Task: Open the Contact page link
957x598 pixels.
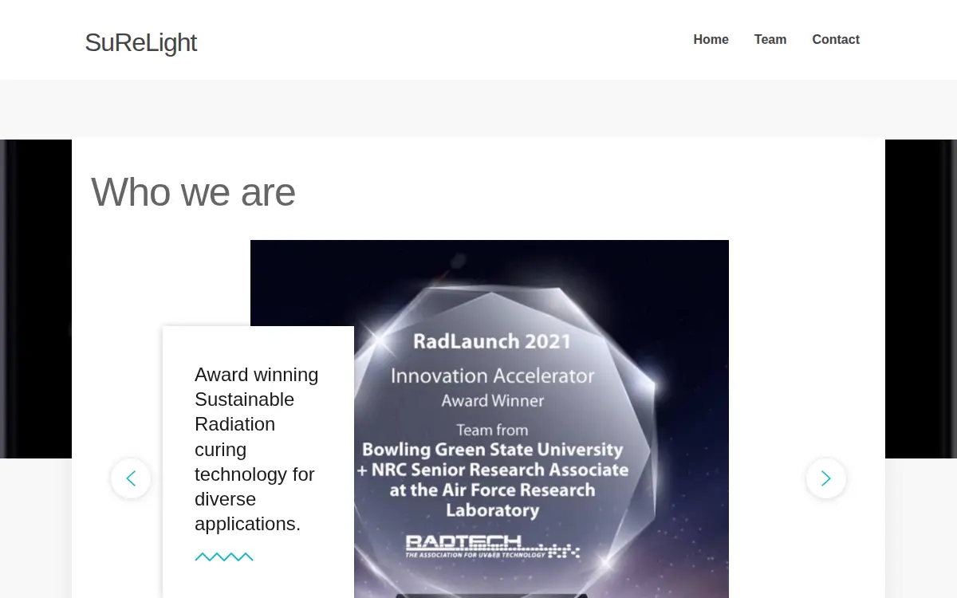Action: click(836, 40)
